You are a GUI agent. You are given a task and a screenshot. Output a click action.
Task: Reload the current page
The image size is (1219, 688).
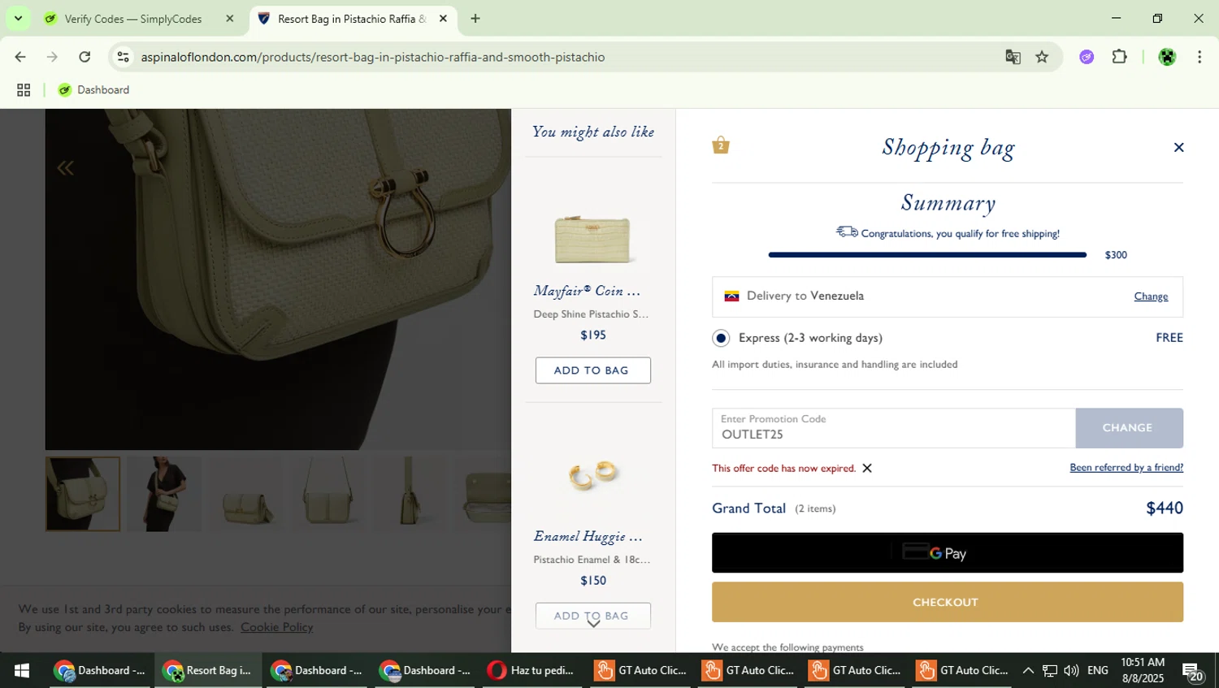click(x=85, y=57)
